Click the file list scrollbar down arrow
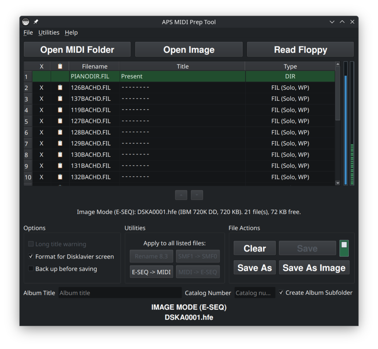Viewport: 378px width, 349px height. coord(337,183)
